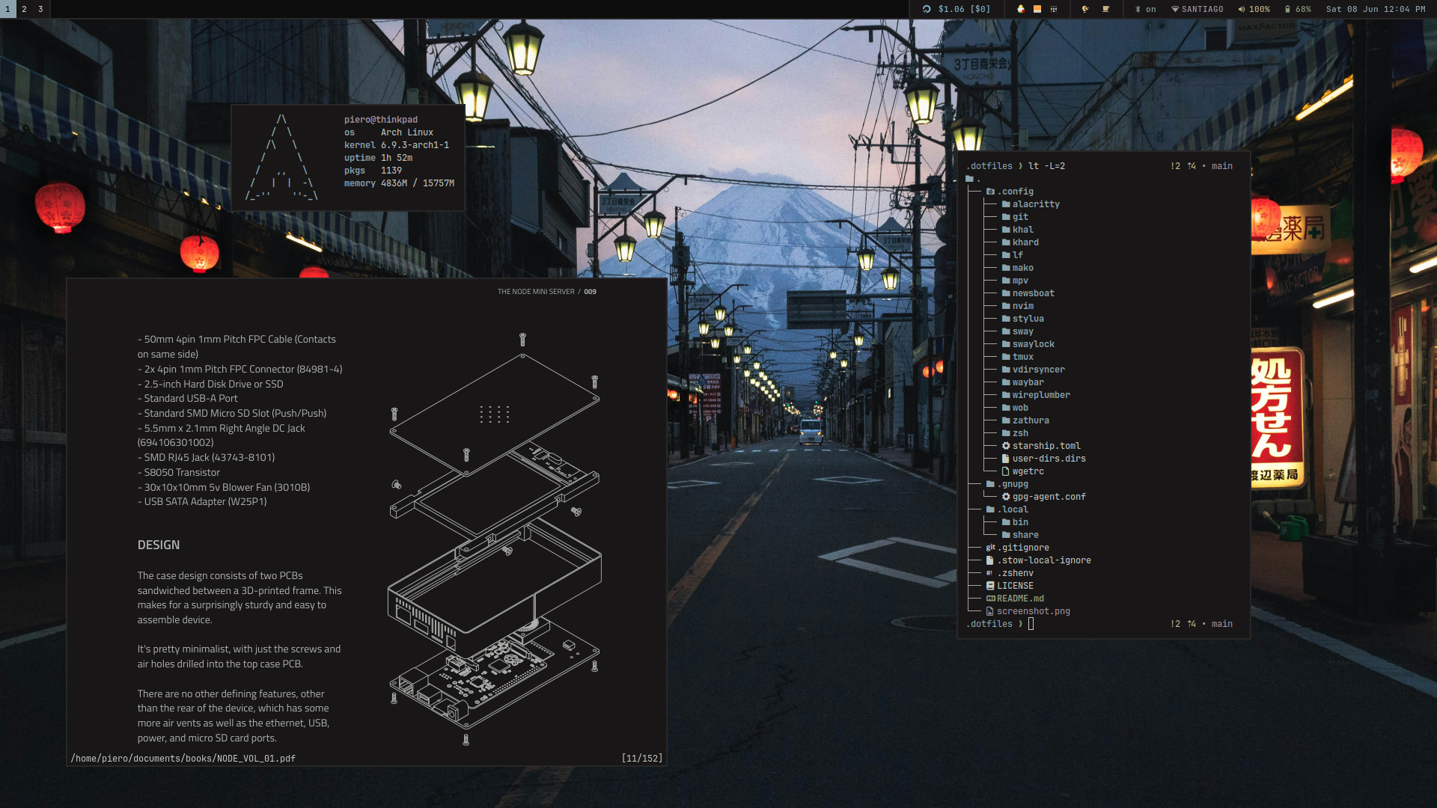The width and height of the screenshot is (1437, 808).
Task: Click the README.md file entry
Action: click(1019, 599)
